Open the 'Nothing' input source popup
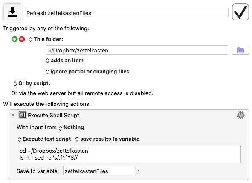 pos(71,128)
